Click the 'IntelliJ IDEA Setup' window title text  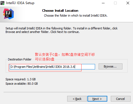pos(20,3)
